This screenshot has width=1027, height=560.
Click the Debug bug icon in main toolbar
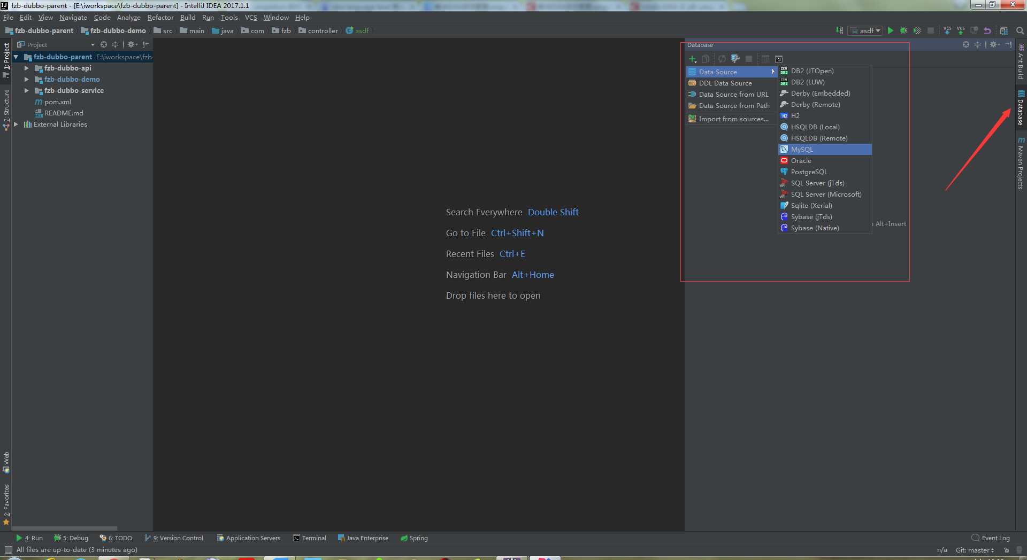pos(903,30)
